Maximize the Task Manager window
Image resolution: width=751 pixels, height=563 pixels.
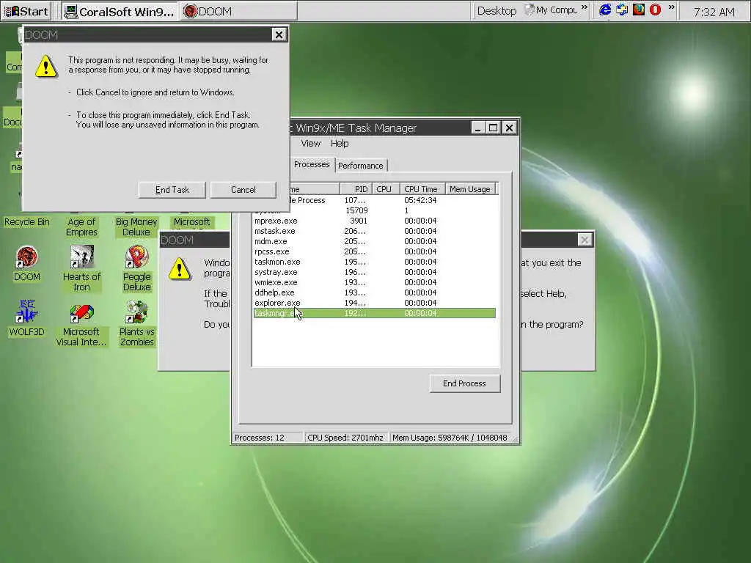494,128
